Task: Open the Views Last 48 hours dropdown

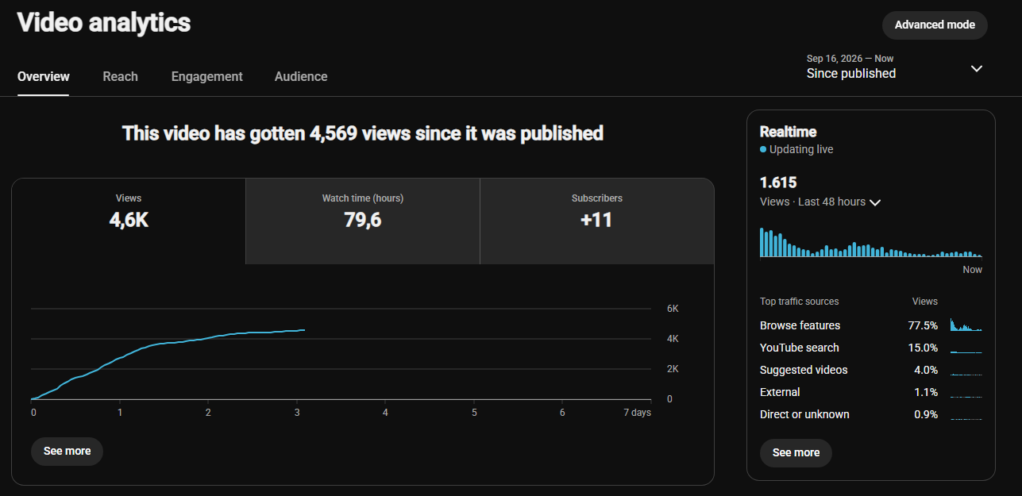Action: pos(820,202)
